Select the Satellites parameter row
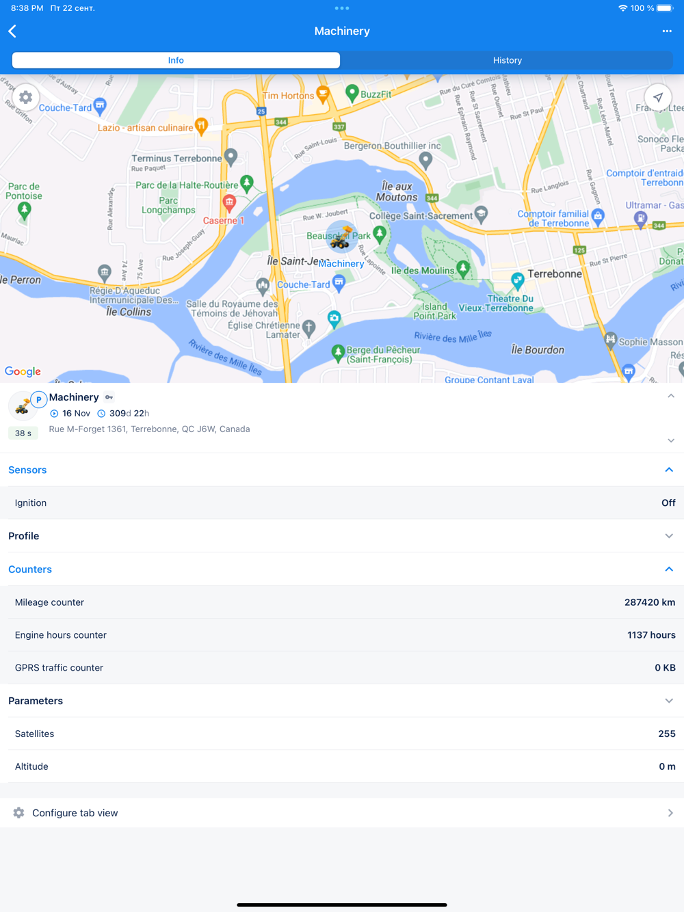This screenshot has height=912, width=684. point(342,734)
